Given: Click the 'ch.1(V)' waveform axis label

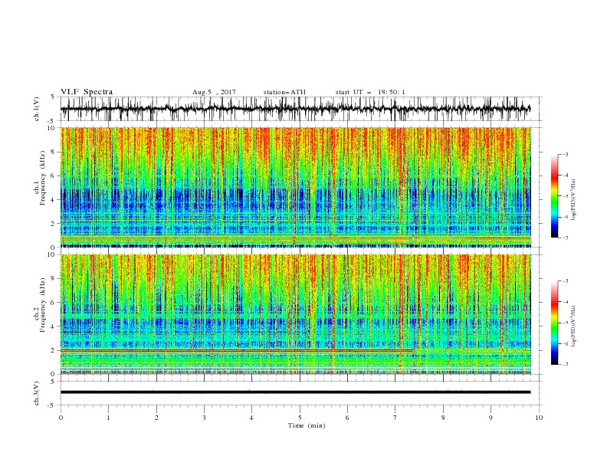Looking at the screenshot, I should tap(37, 109).
